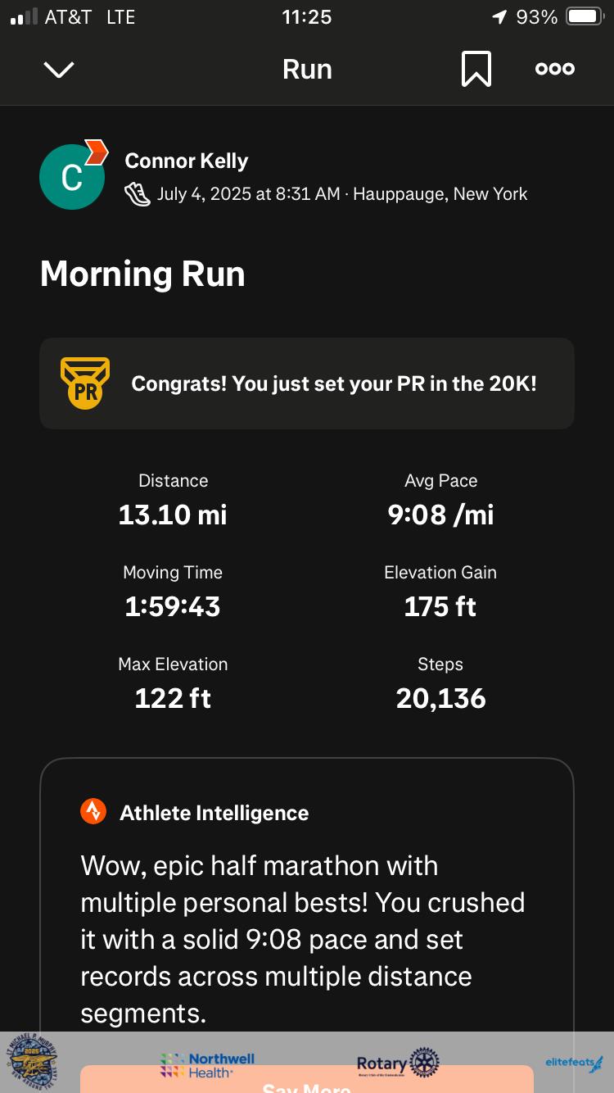Tap the Athlete Intelligence logo icon
614x1093 pixels.
coord(93,812)
